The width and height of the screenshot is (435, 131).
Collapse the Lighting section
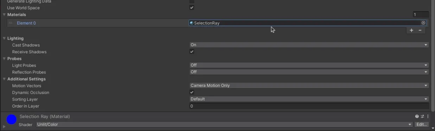[x=4, y=38]
